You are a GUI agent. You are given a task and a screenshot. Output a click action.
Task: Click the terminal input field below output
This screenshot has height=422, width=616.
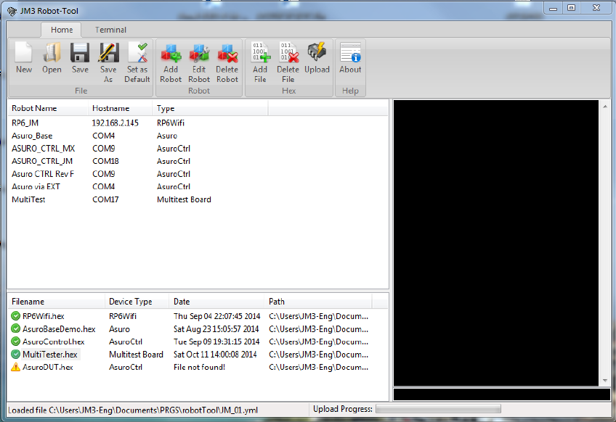502,394
